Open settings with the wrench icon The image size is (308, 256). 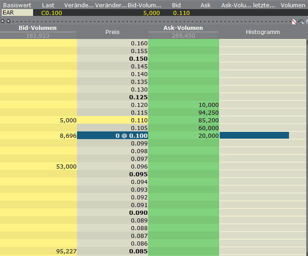click(x=300, y=21)
